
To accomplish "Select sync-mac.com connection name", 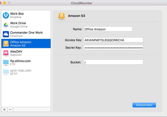I will 21,70.
